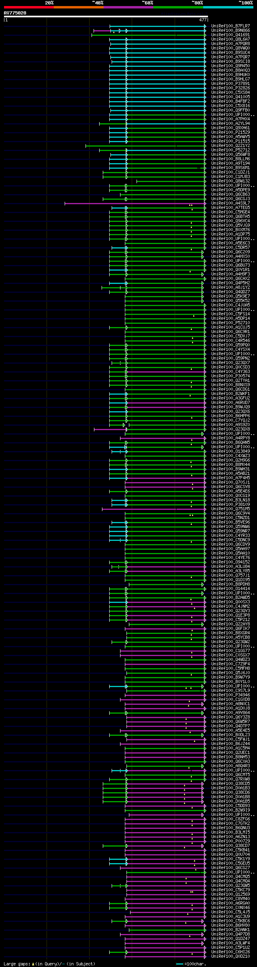257x967 pixels.
Task: Select the UniRef100_A7TEG5 hit name
Action: tap(230, 207)
